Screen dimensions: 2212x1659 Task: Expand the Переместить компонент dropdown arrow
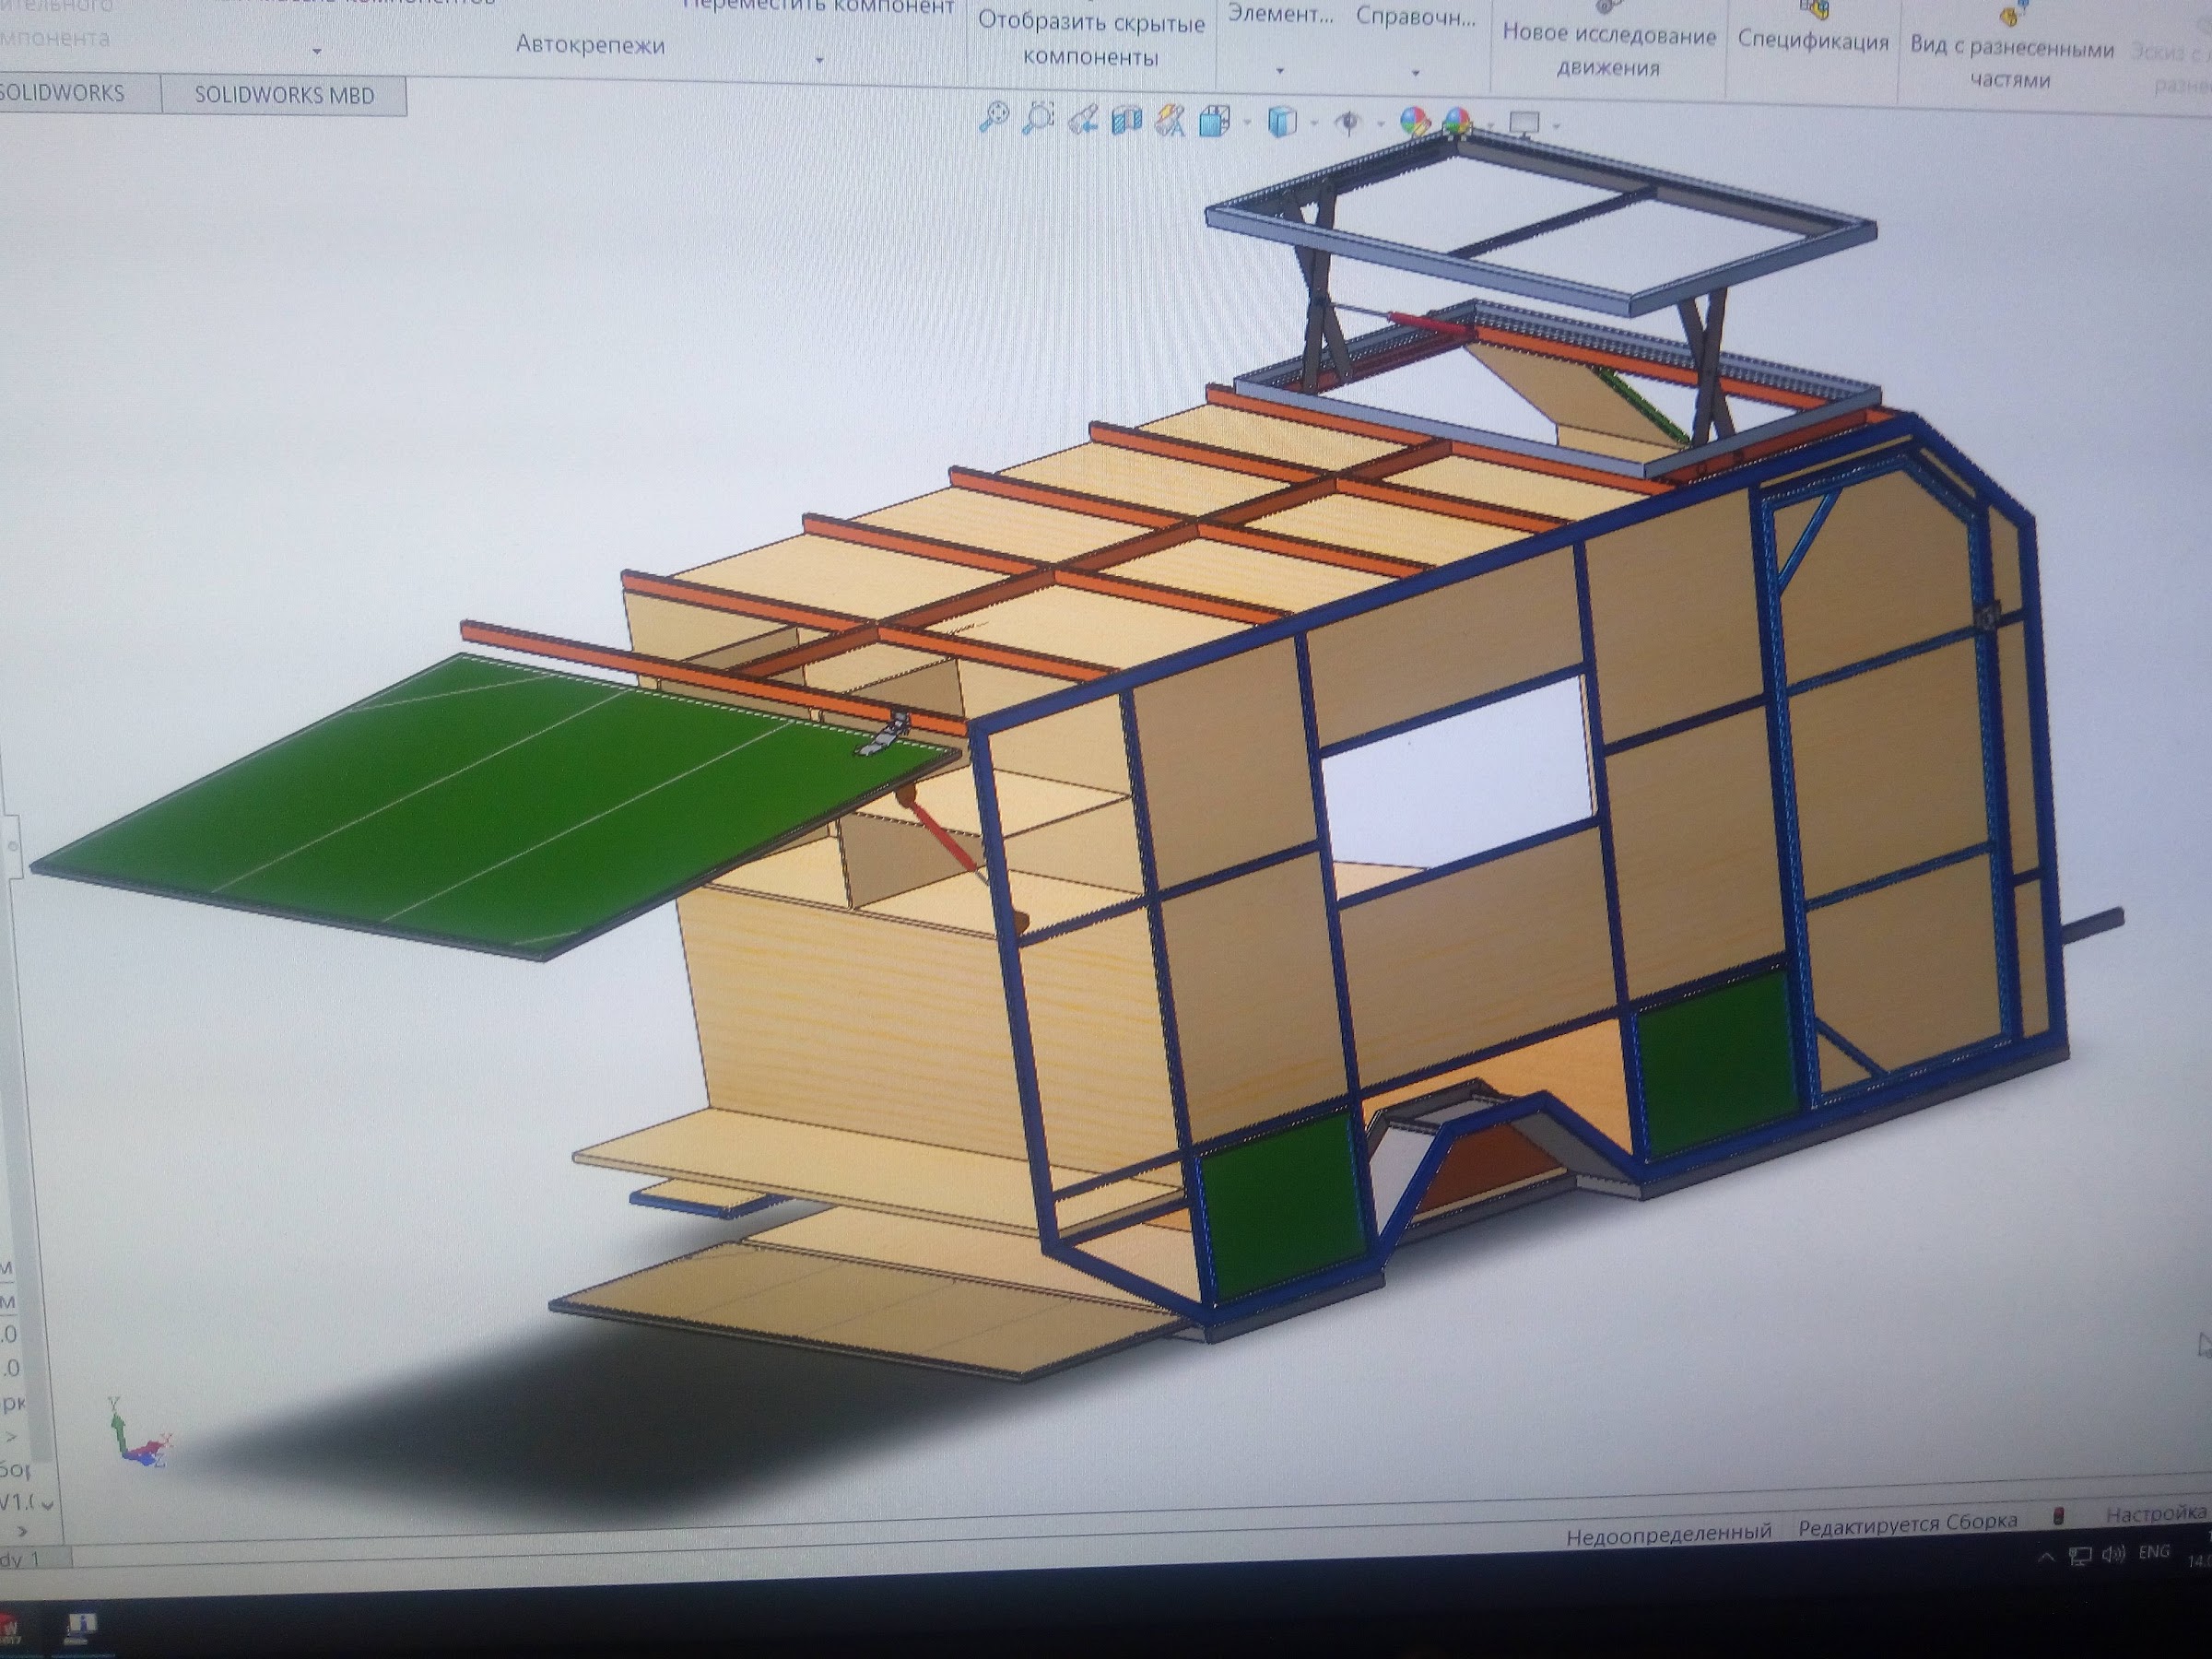point(819,61)
